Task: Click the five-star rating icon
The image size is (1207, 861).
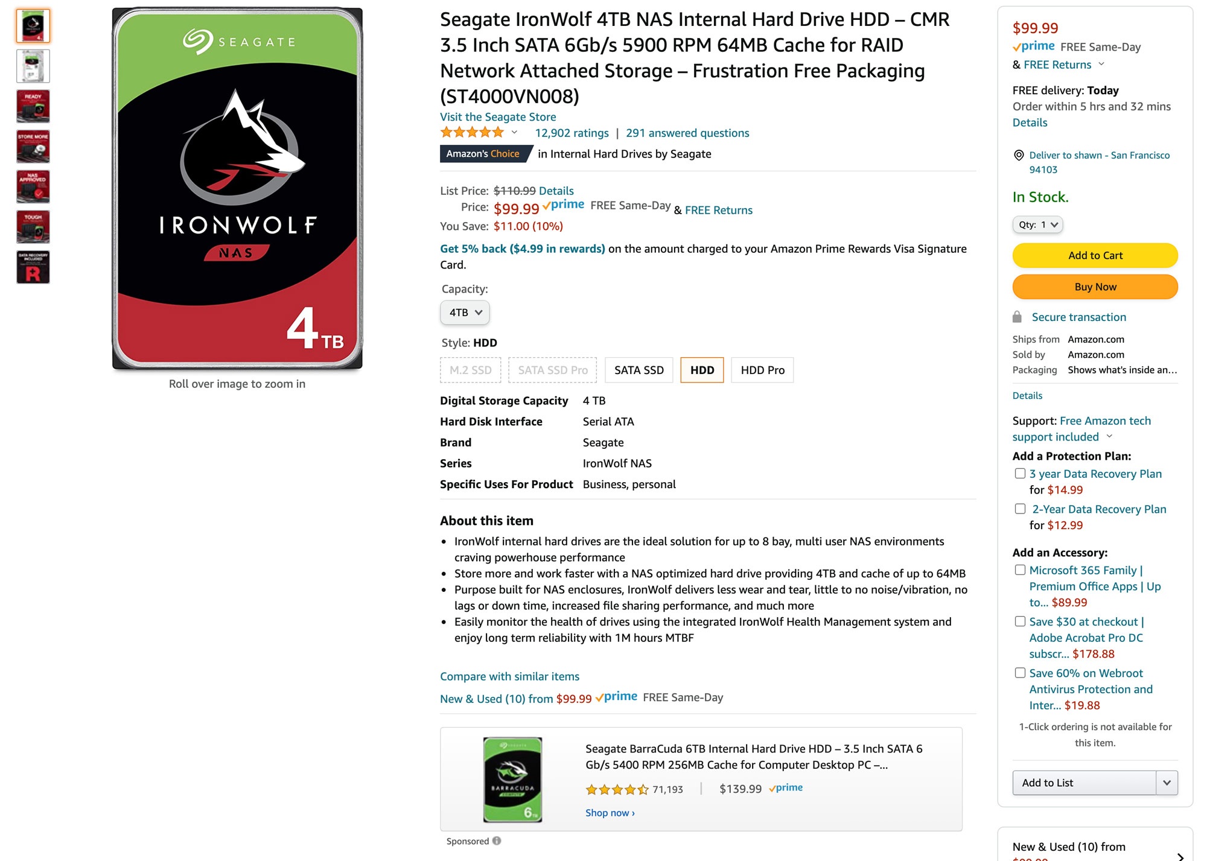Action: [472, 133]
